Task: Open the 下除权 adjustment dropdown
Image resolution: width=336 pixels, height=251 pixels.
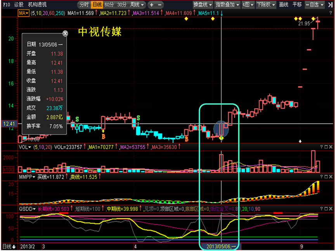Action: pos(266,5)
